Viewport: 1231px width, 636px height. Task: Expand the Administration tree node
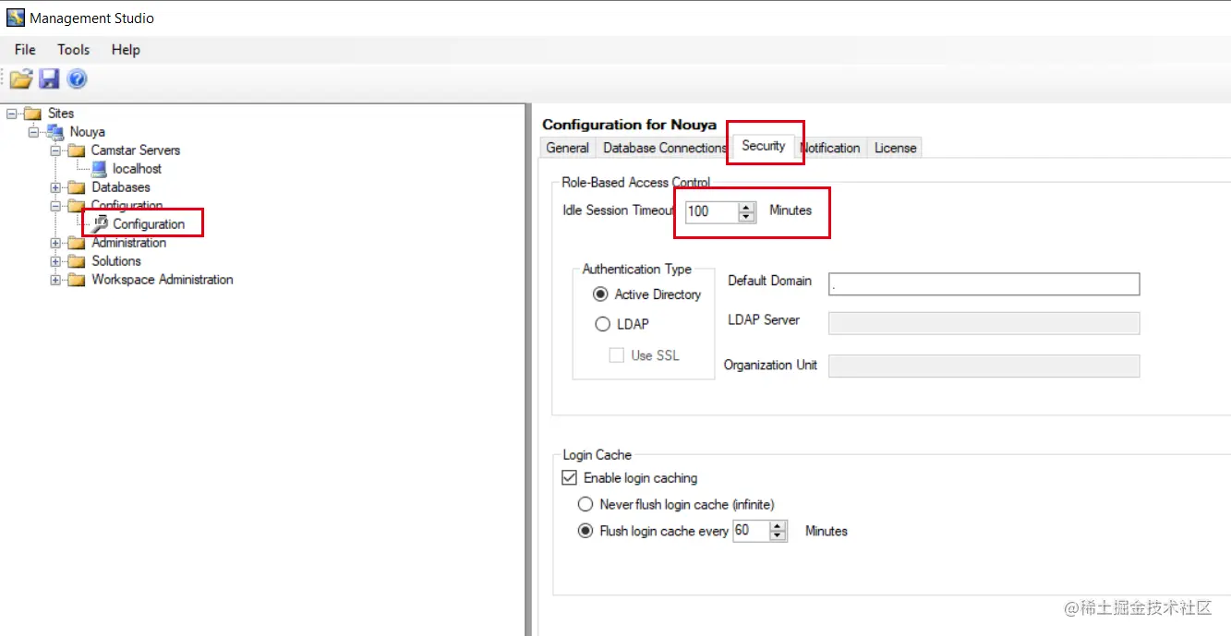55,243
